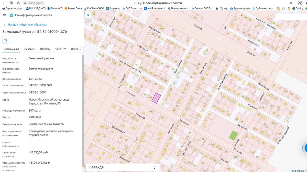Go back using the browser back arrow
Image resolution: width=307 pixels, height=172 pixels.
point(4,3)
